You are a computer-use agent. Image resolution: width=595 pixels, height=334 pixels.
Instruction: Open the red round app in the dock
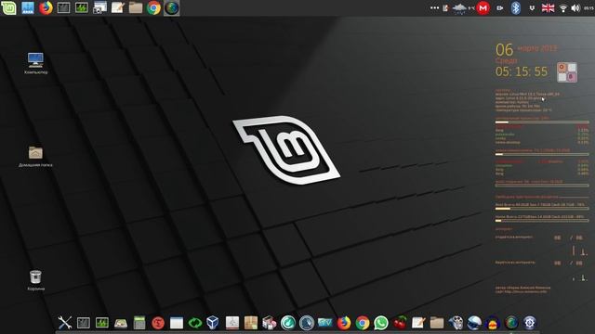pyautogui.click(x=158, y=323)
